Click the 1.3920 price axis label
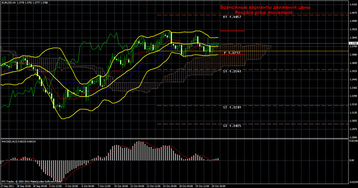This screenshot has height=188, width=358. 353,29
